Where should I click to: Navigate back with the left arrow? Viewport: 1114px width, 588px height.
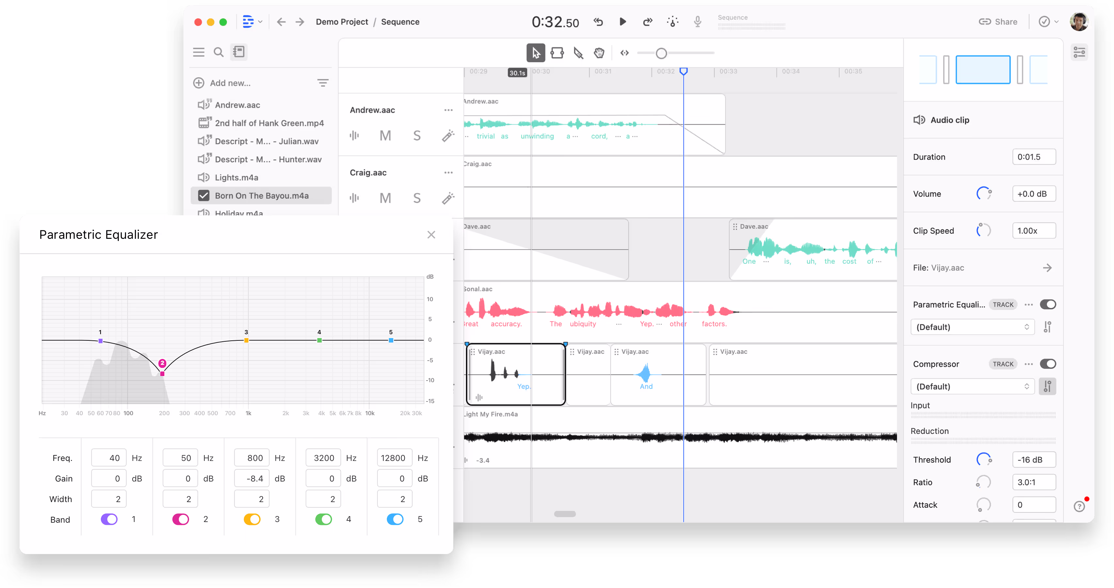tap(281, 22)
